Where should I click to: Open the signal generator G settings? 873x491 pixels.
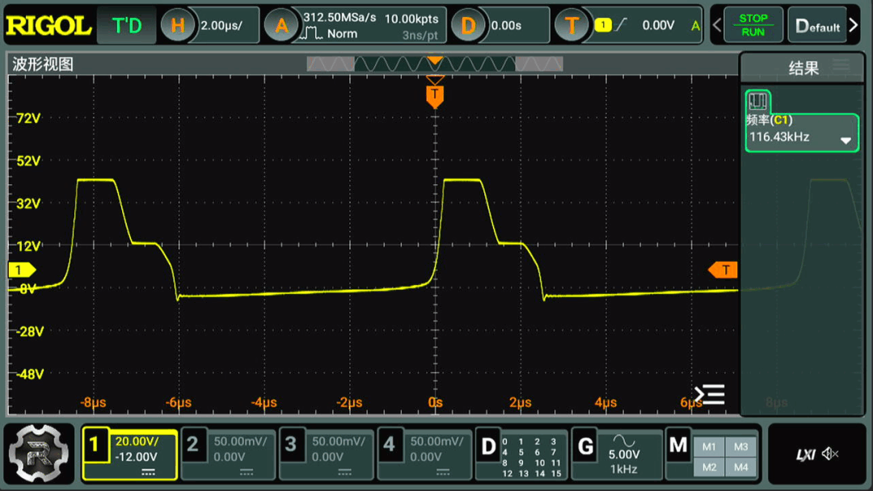pos(585,446)
